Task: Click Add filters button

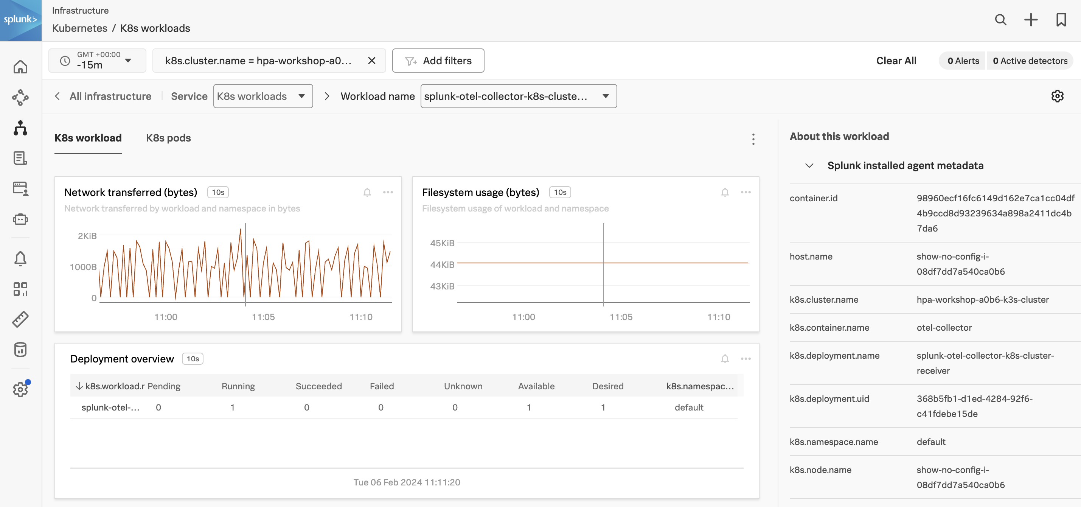Action: coord(438,60)
